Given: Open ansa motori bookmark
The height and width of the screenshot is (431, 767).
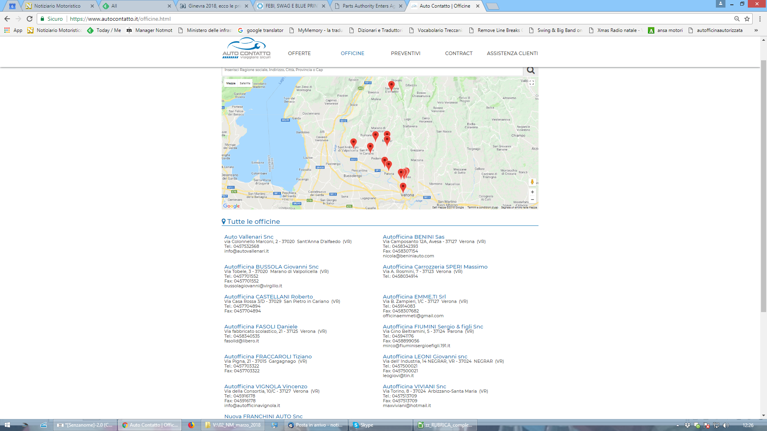Looking at the screenshot, I should (665, 30).
